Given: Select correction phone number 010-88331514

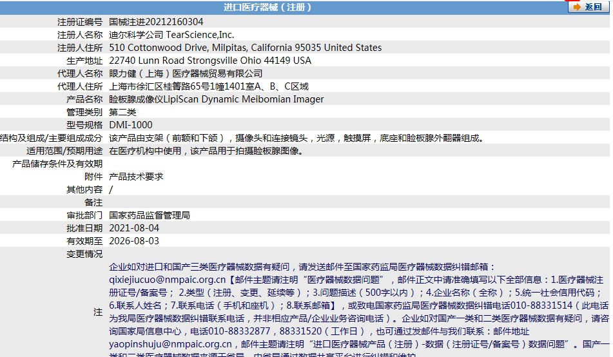Looking at the screenshot, I should [x=541, y=306].
